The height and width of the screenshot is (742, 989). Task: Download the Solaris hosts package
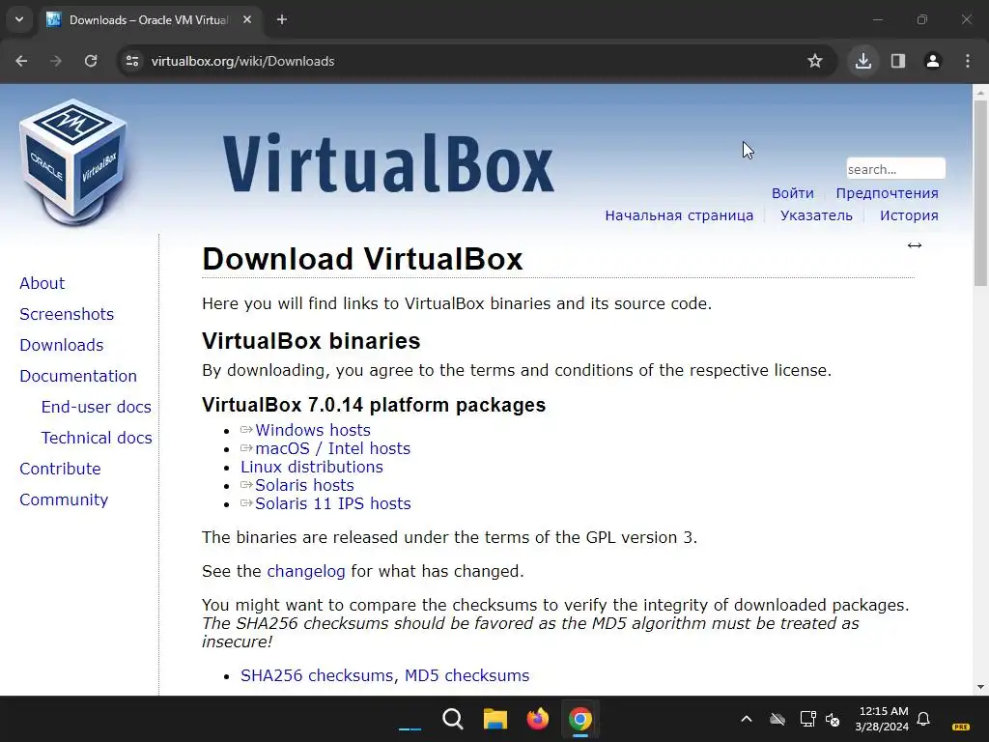304,485
